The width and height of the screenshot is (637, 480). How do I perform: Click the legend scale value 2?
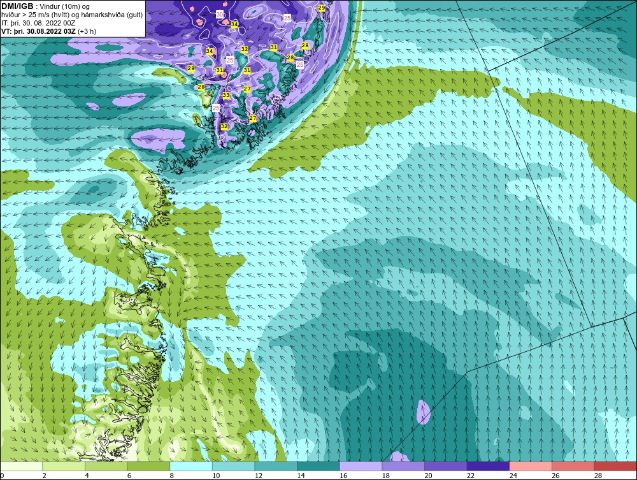[45, 476]
